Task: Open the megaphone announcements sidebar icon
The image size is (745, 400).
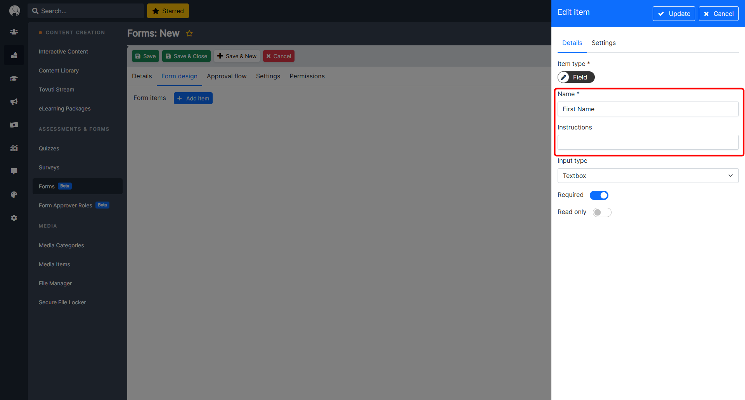Action: 14,102
